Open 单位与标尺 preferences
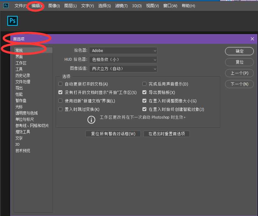 (24, 119)
